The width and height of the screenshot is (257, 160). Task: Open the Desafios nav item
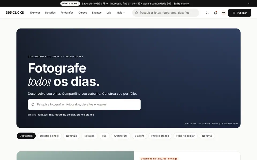tap(50, 13)
